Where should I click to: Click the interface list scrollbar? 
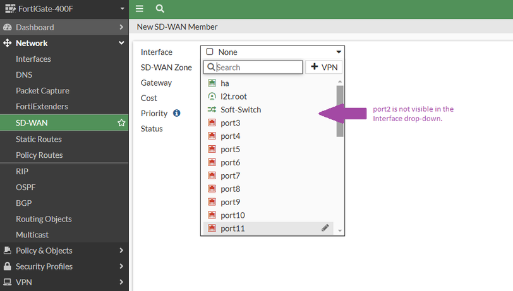(x=340, y=111)
